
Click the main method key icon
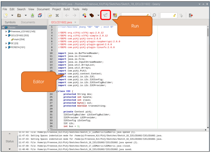[x=12, y=39]
